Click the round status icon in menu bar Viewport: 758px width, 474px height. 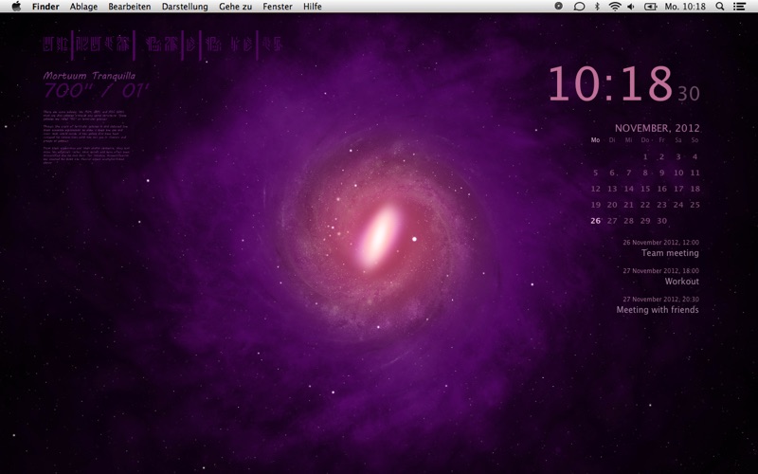[558, 7]
